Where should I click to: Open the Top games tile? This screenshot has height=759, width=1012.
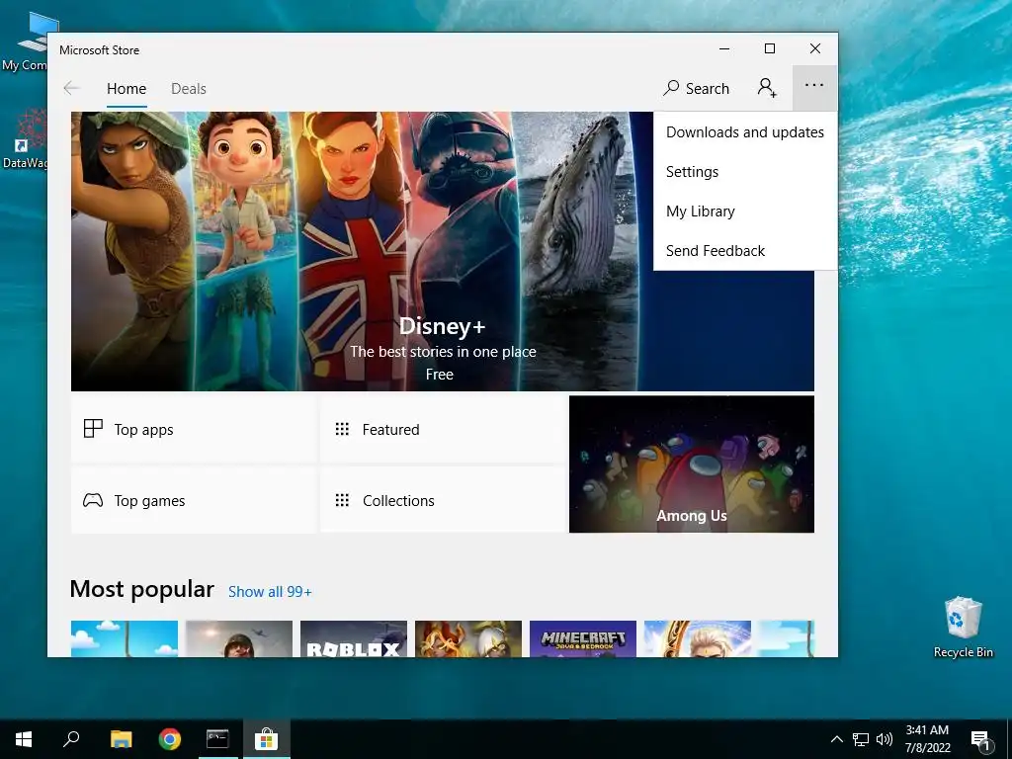(x=193, y=500)
